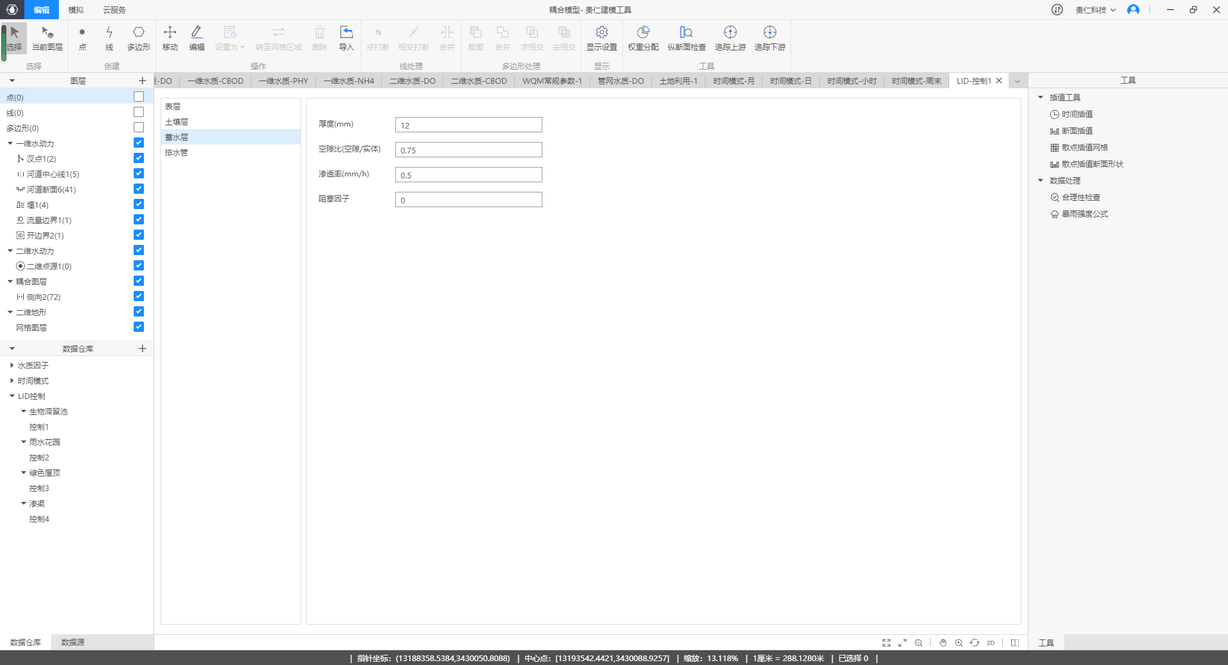1228x665 pixels.
Task: Switch to 一维水质-PHY tab
Action: point(283,81)
